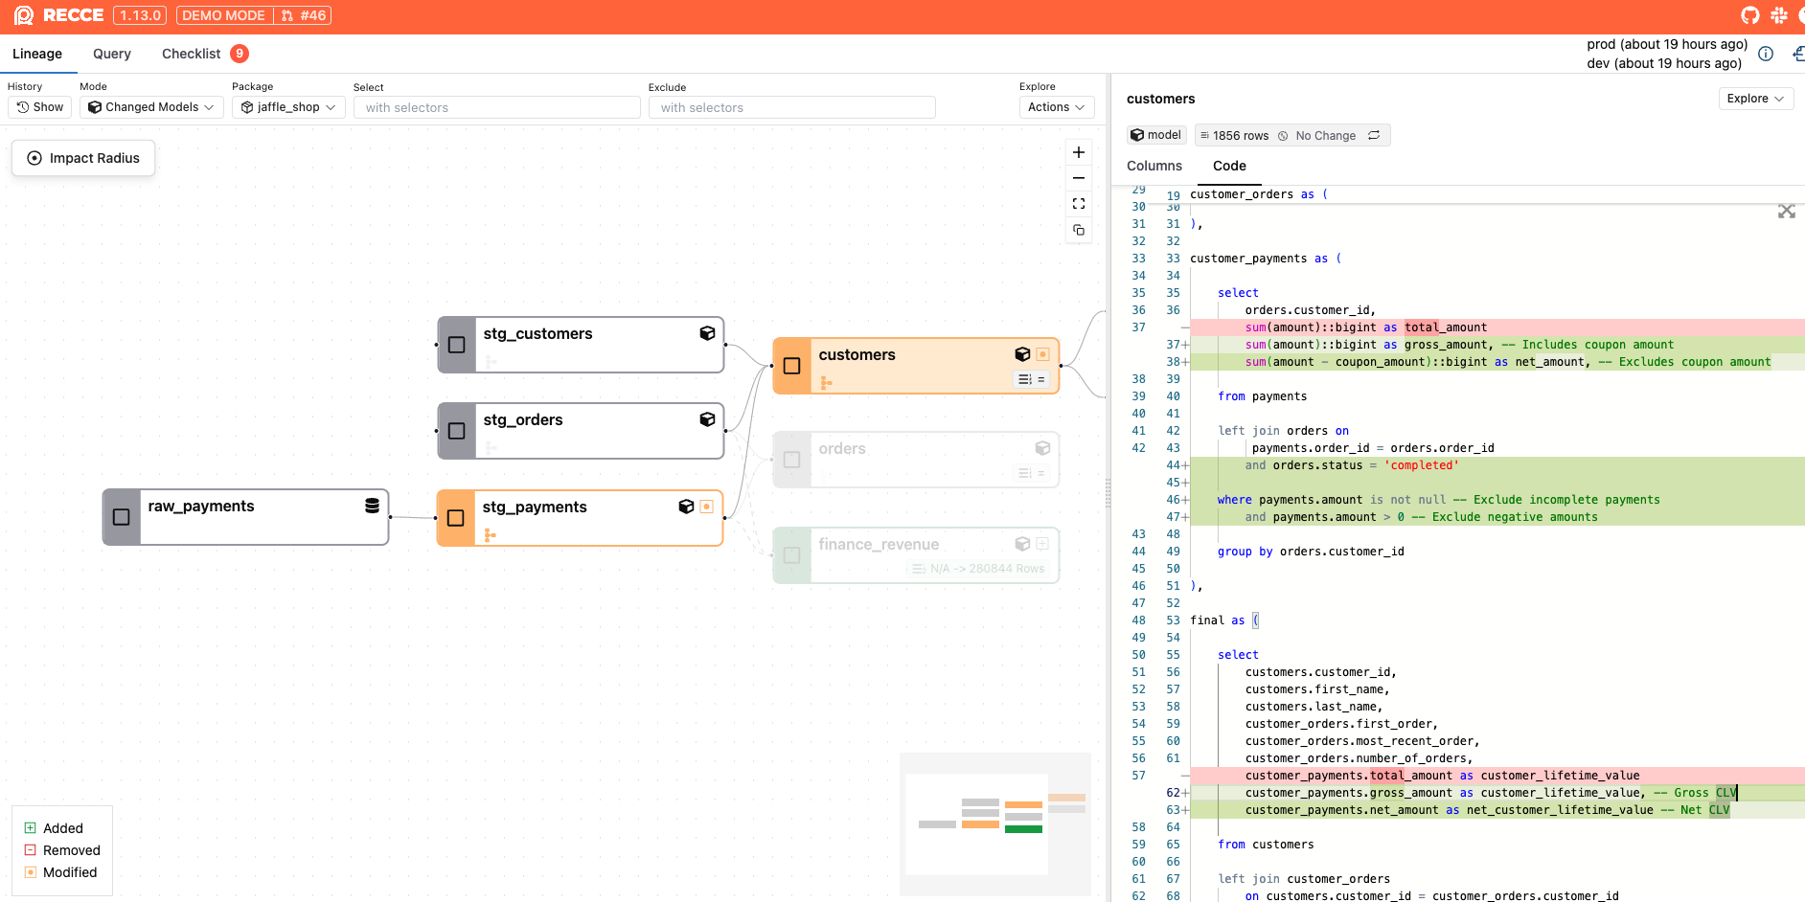The width and height of the screenshot is (1805, 902).
Task: Click source database icon on raw_payments node
Action: [372, 506]
